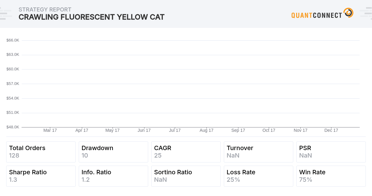
Task: Click the PSR stat card
Action: 331,152
